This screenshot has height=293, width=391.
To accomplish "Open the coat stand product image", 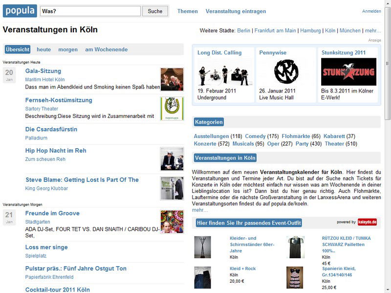I will point(202,247).
